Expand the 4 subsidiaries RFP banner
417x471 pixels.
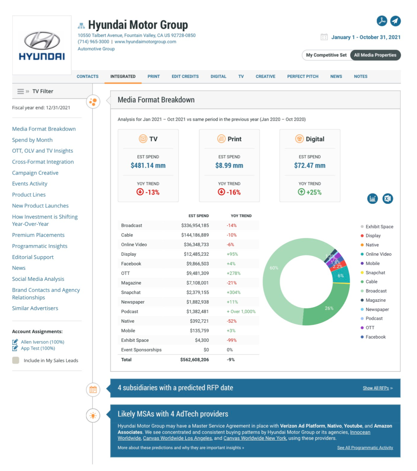[x=255, y=388]
